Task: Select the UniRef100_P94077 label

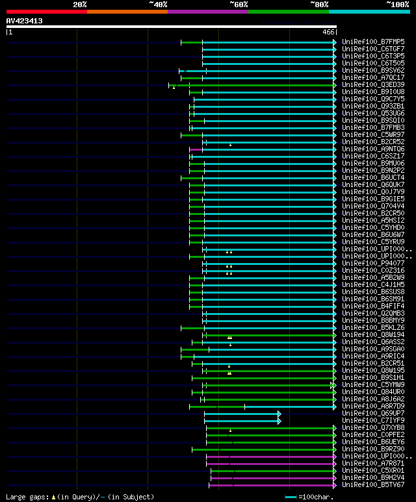Action: pyautogui.click(x=373, y=263)
